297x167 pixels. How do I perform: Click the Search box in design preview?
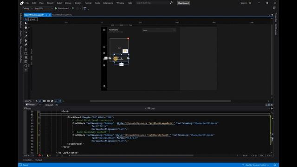(x=159, y=30)
